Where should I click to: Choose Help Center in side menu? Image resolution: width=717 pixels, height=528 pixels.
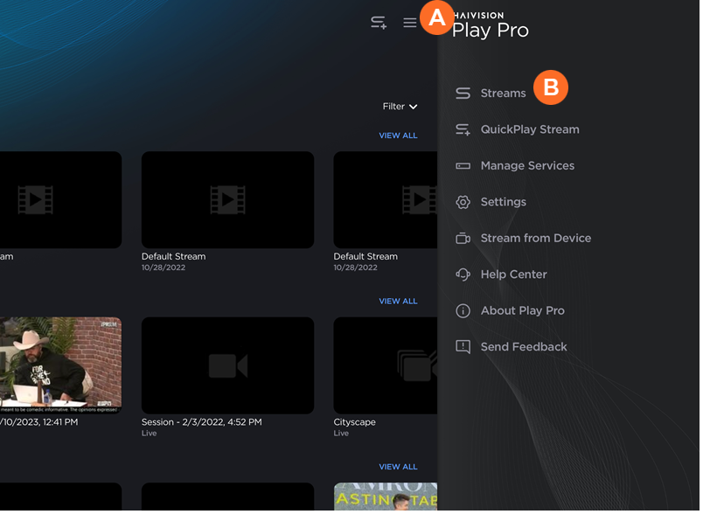click(x=513, y=274)
